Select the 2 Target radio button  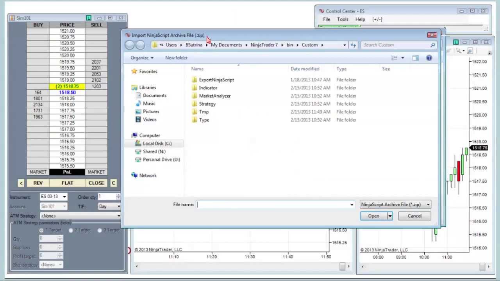pyautogui.click(x=70, y=230)
